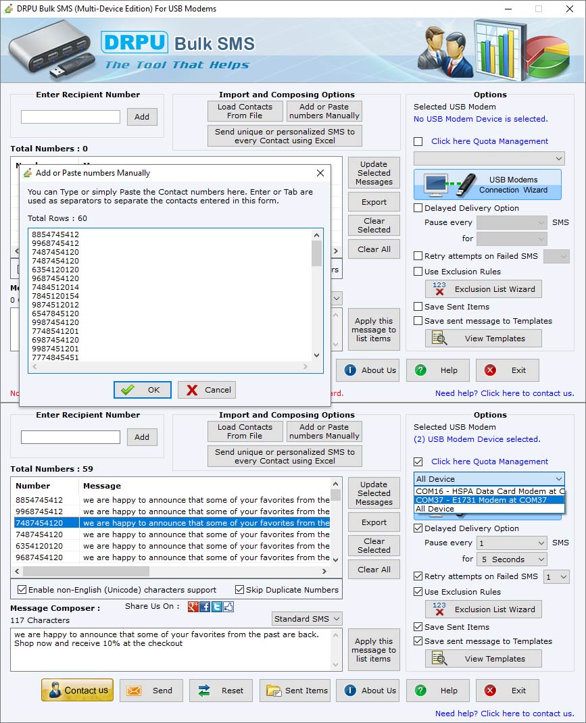Disable non-English (Unicode) characters support

pos(22,589)
